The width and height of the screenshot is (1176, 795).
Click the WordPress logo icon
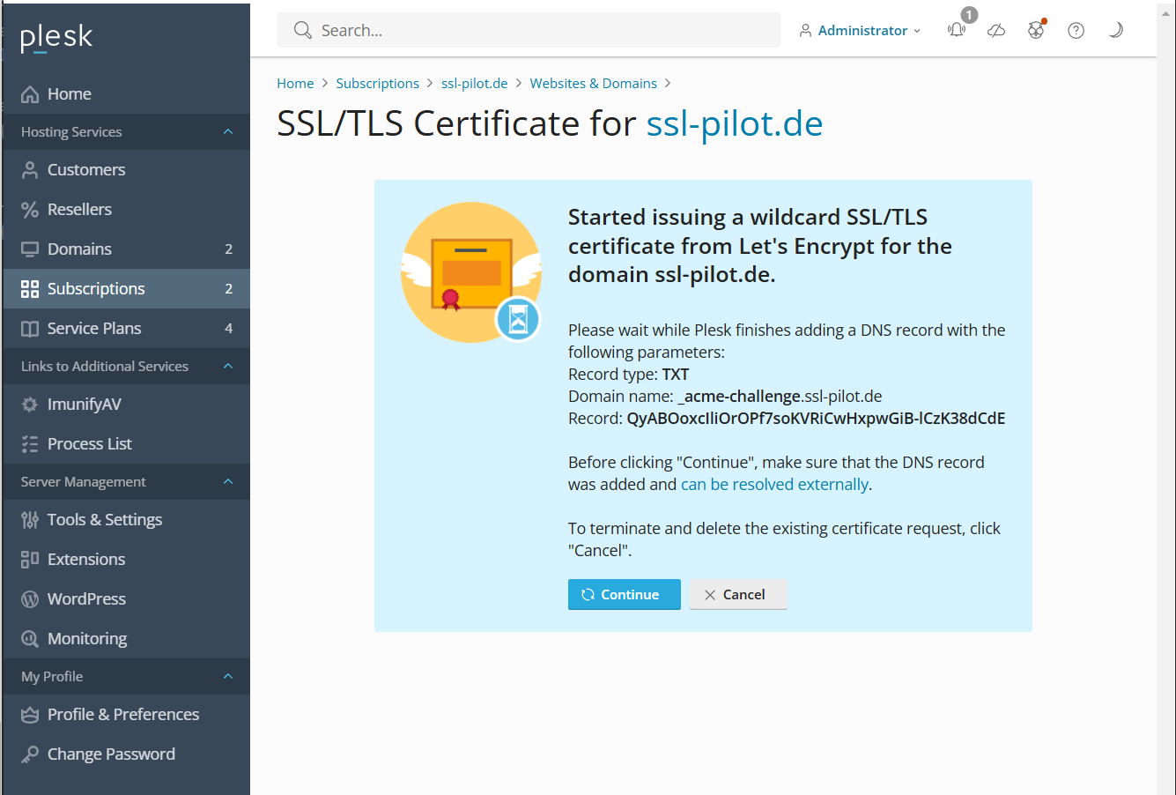30,599
